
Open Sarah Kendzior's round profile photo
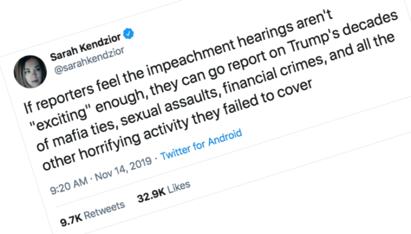pos(30,71)
